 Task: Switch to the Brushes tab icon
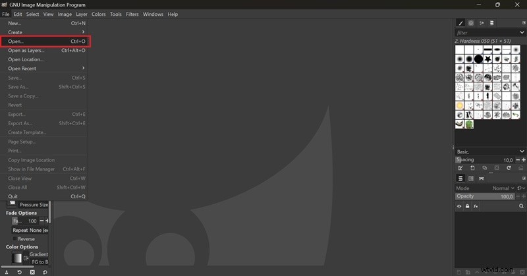460,23
